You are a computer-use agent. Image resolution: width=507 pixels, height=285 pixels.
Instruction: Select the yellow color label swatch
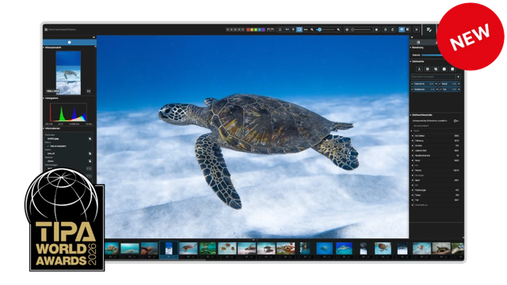click(x=252, y=30)
